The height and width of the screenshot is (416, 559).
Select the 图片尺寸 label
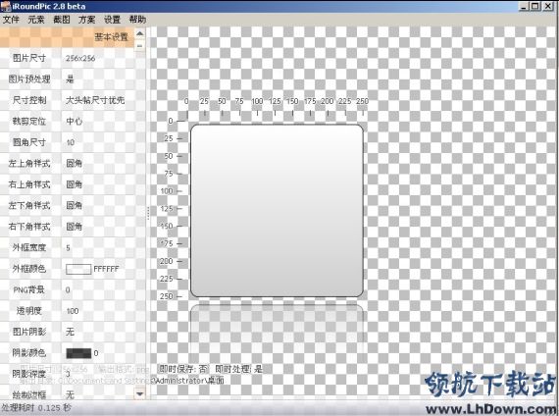pyautogui.click(x=29, y=58)
